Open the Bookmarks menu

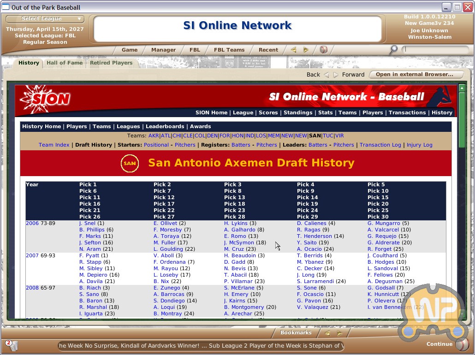coord(296,333)
